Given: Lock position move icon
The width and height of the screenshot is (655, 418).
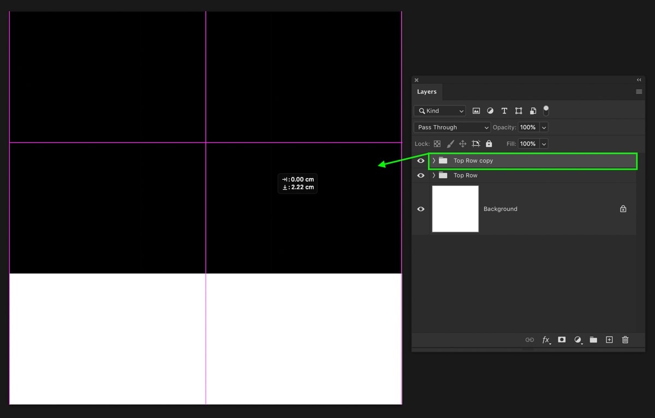Looking at the screenshot, I should pos(462,144).
